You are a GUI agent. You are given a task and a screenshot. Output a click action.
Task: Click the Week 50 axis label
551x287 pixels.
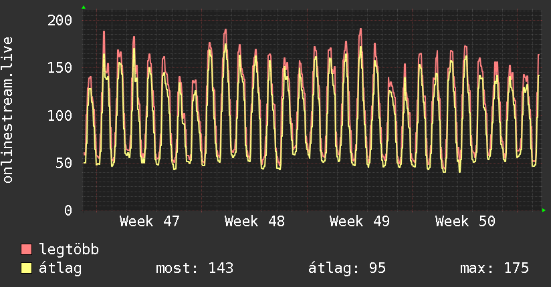pyautogui.click(x=465, y=221)
